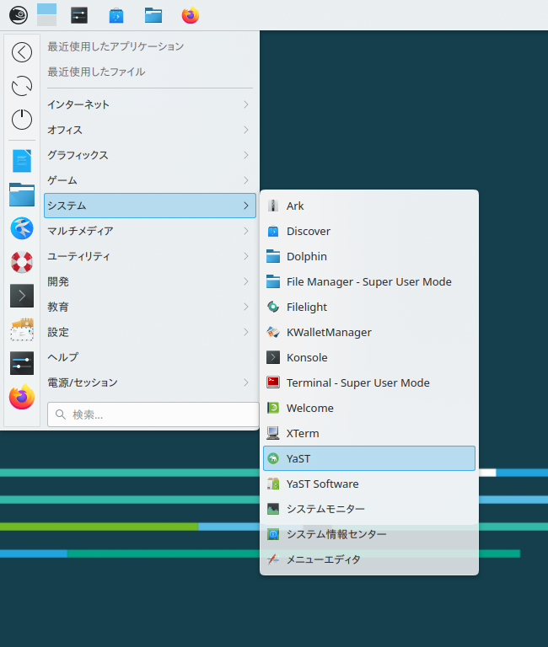The height and width of the screenshot is (647, 548).
Task: Expand the ゲーム category arrow
Action: tap(246, 180)
